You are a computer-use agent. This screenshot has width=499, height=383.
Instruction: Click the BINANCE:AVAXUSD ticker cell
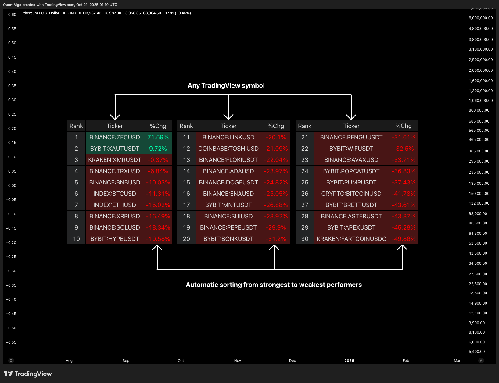coord(351,160)
